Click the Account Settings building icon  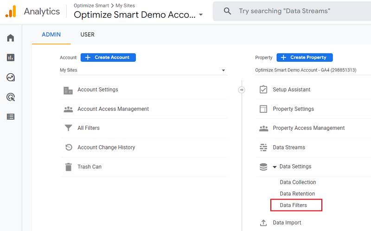click(x=68, y=90)
